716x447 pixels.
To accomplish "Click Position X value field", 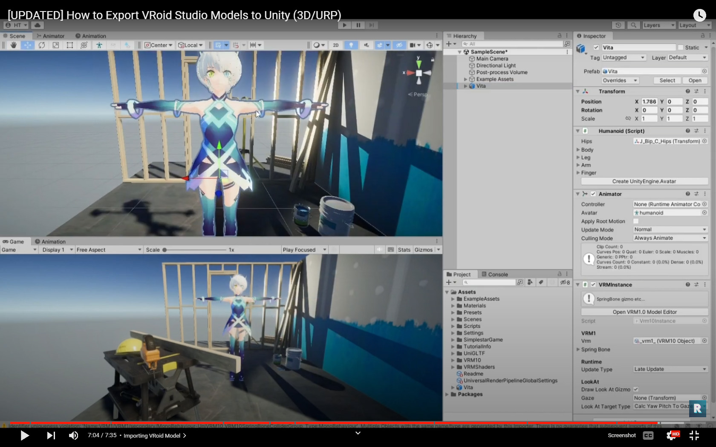I will (650, 102).
